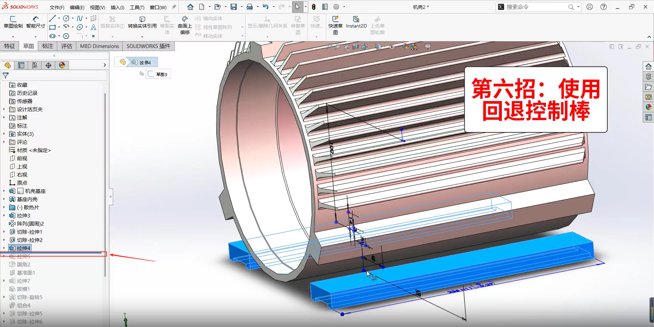Pin the menu bar with pushpin icon

[174, 7]
